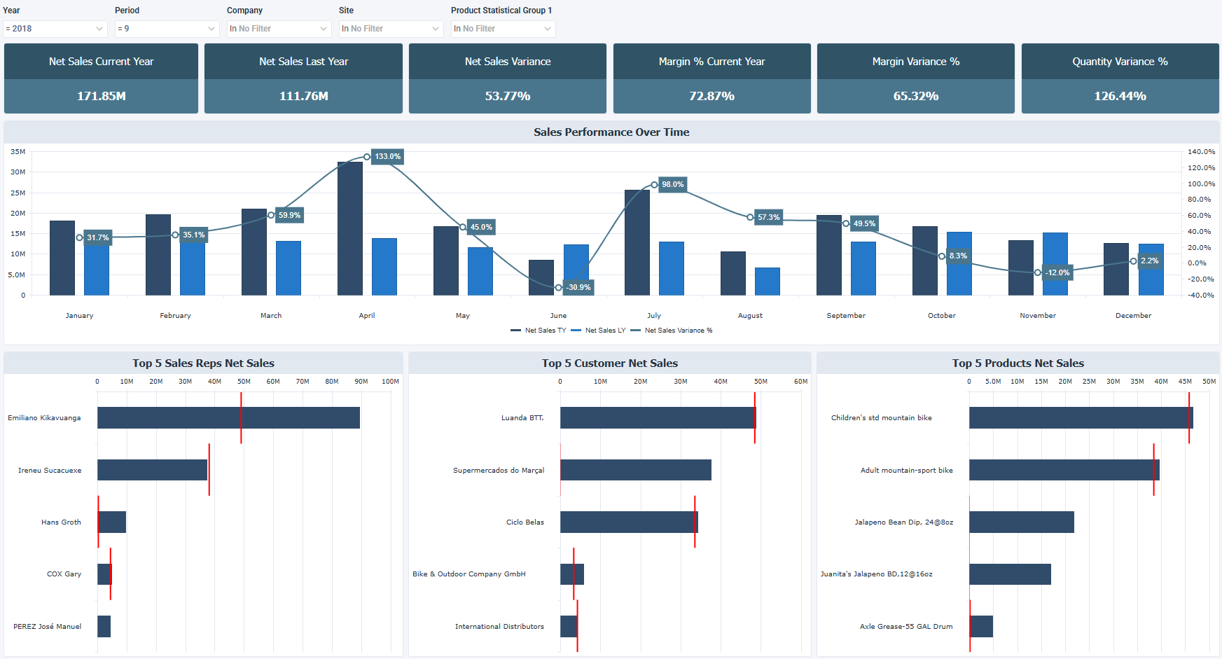Select the Ciclo Belas customer bar

[629, 522]
